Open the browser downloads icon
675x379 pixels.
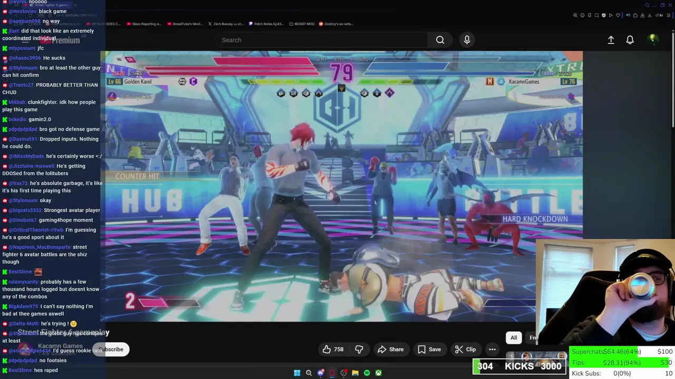click(x=649, y=15)
